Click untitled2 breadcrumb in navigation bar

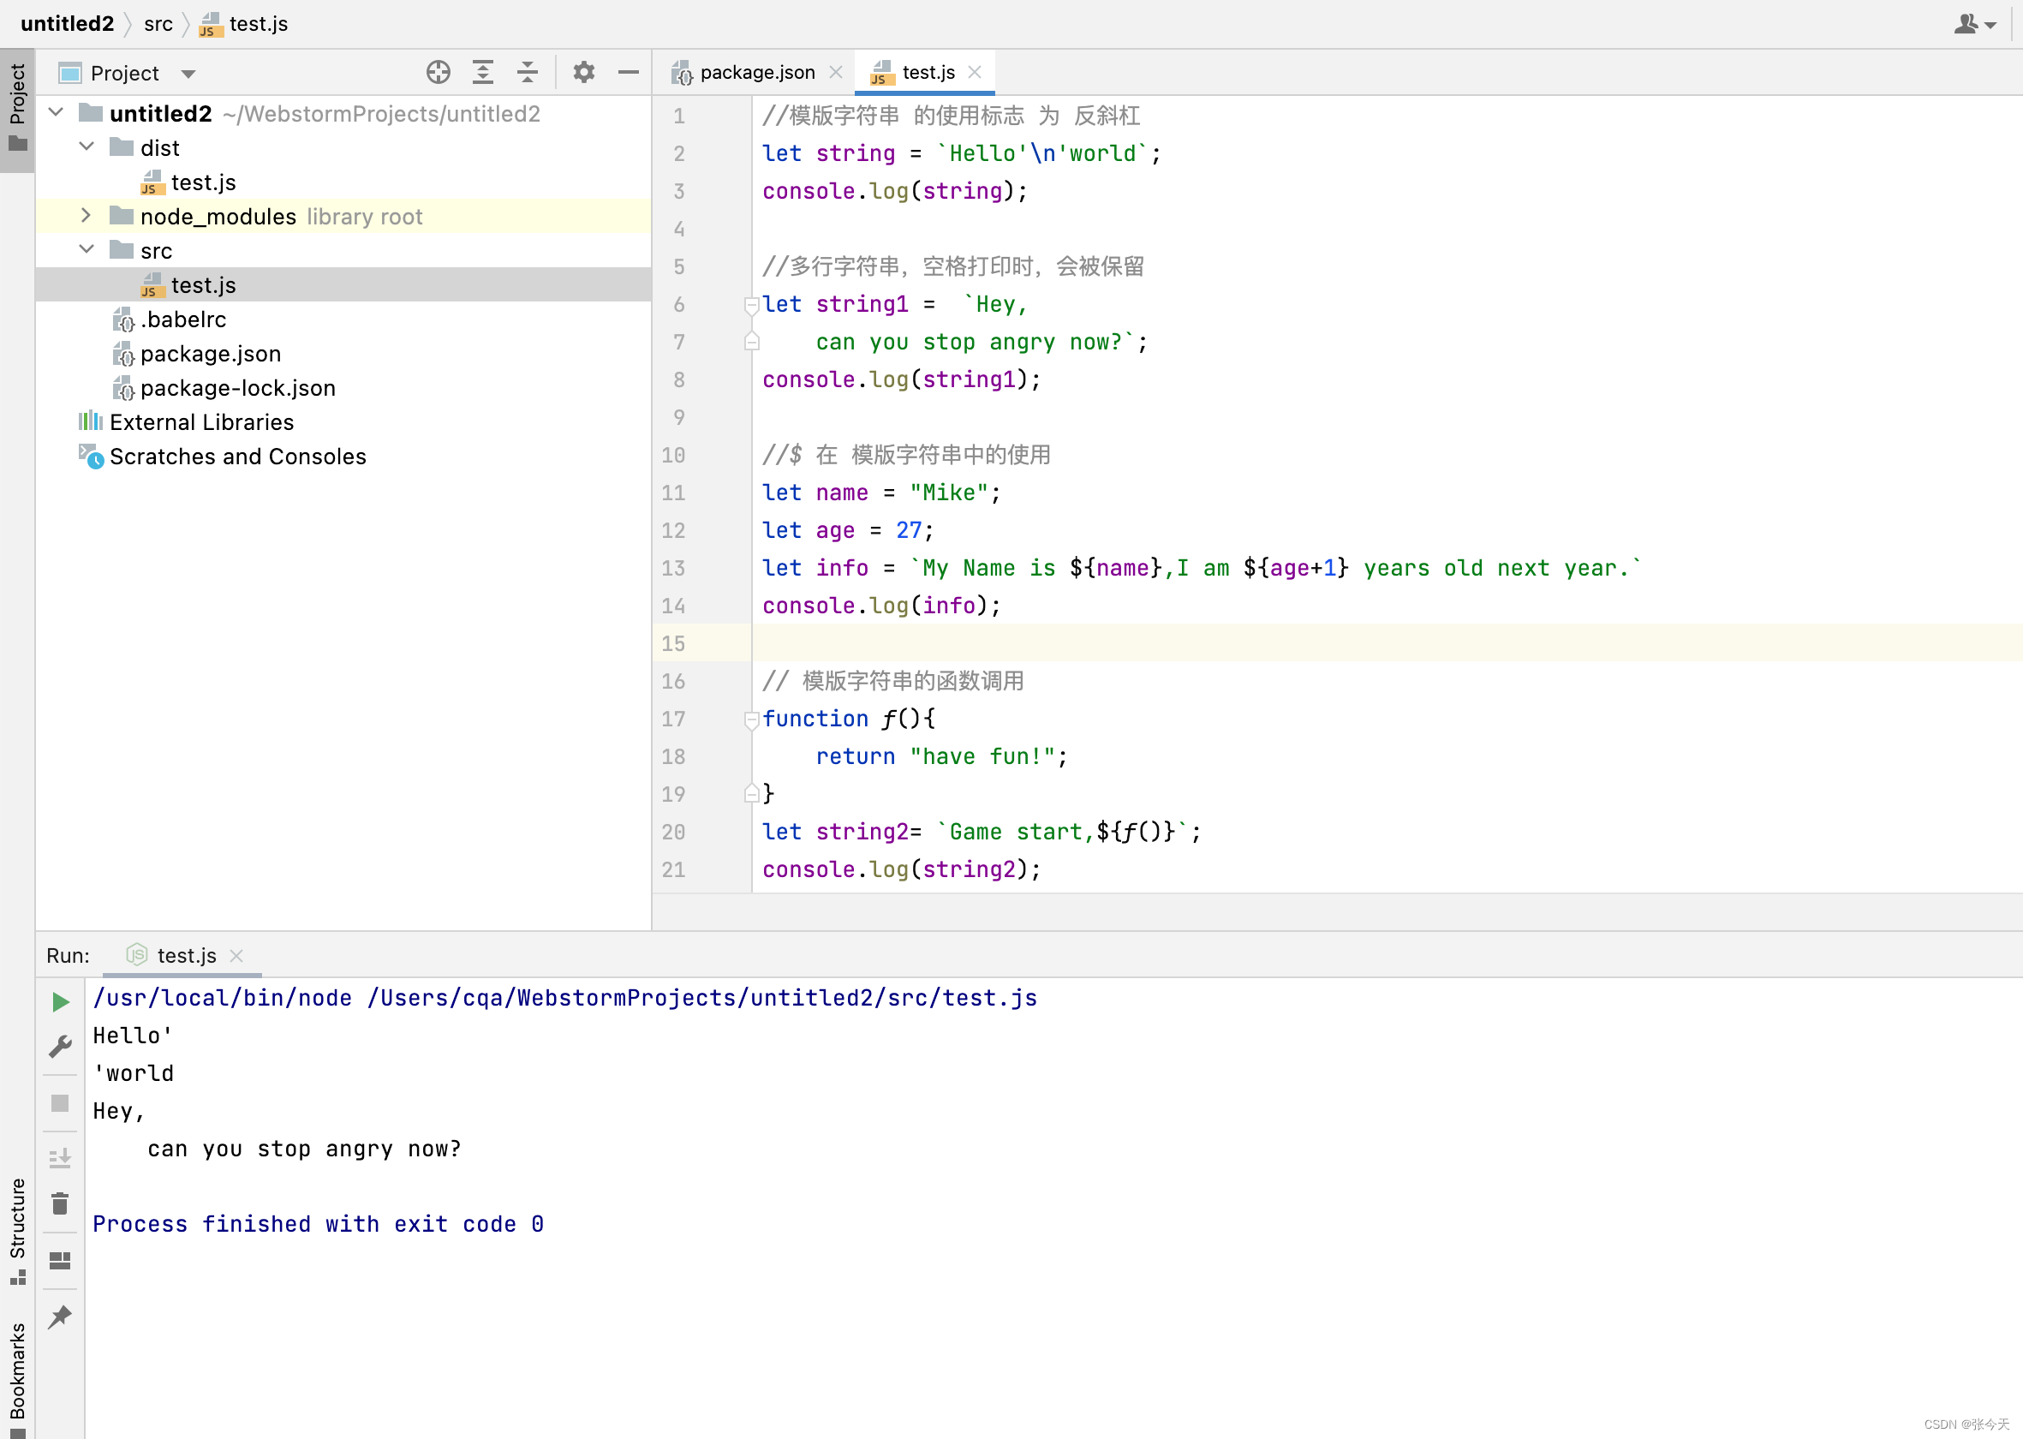(x=68, y=24)
